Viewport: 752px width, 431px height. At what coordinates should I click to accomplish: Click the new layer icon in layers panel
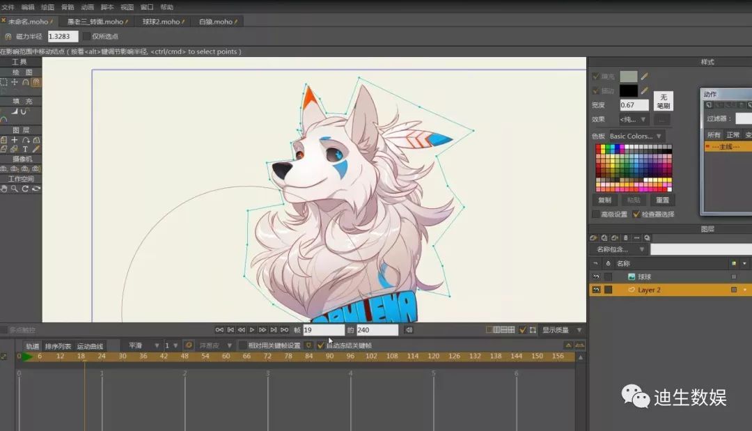[x=593, y=238]
